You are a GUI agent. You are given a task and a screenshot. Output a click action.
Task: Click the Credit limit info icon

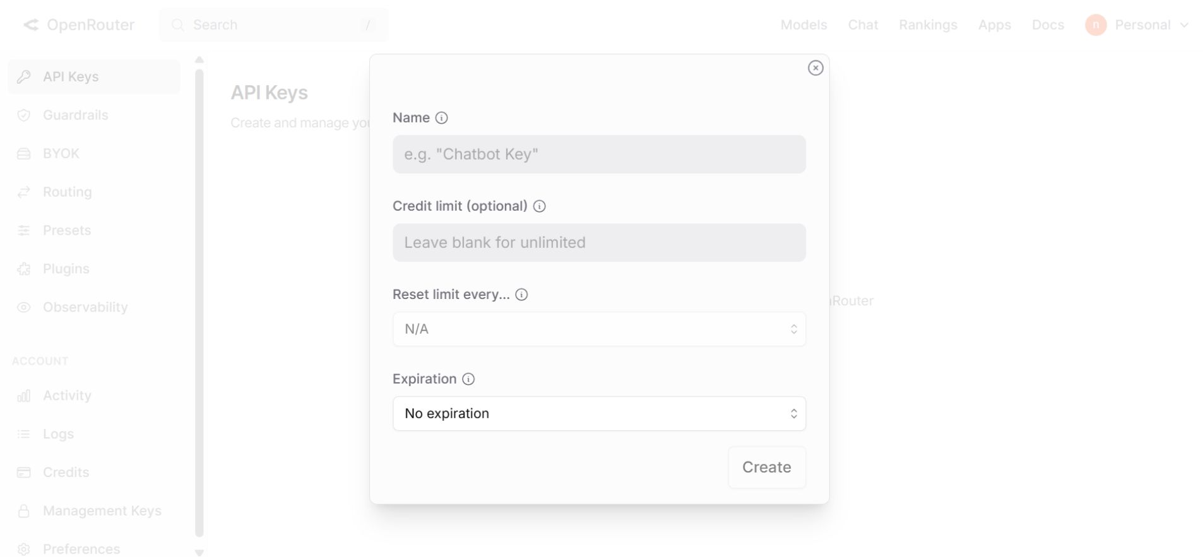(540, 206)
